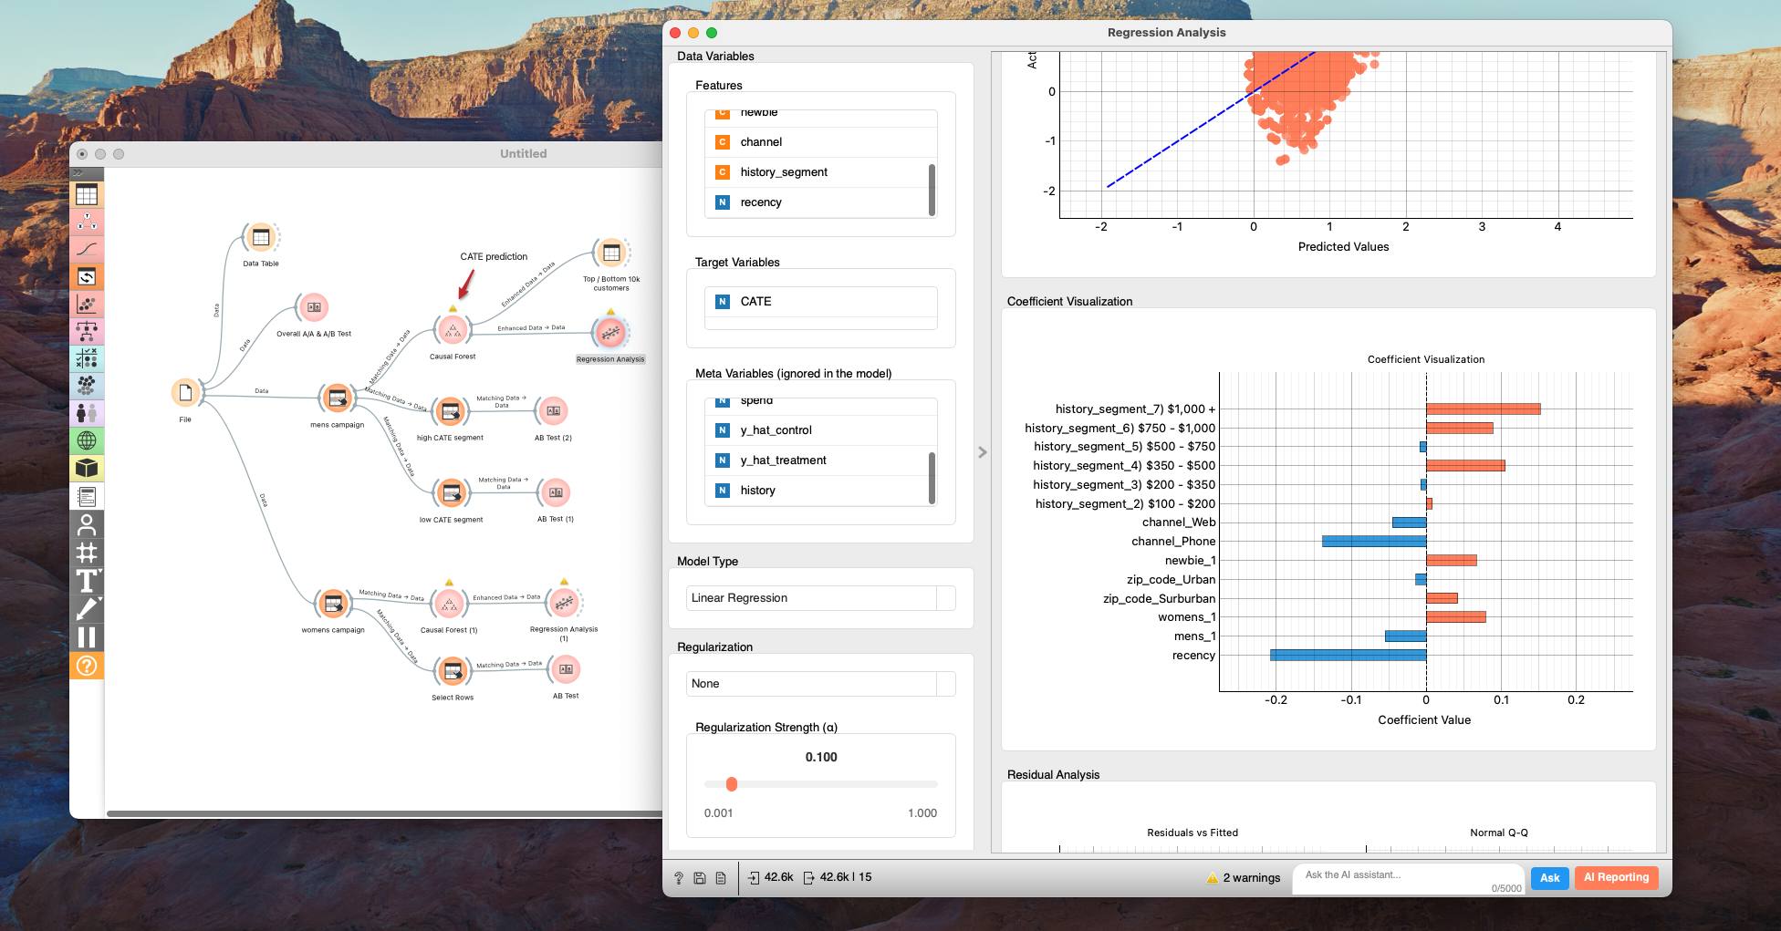1781x931 pixels.
Task: Select history_segment in the Features list
Action: click(x=784, y=172)
